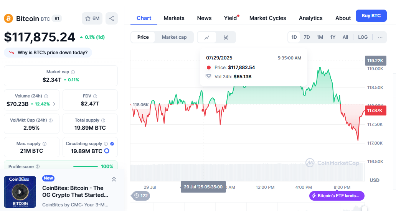Set chart range to 7D
The width and height of the screenshot is (396, 211).
(x=307, y=37)
